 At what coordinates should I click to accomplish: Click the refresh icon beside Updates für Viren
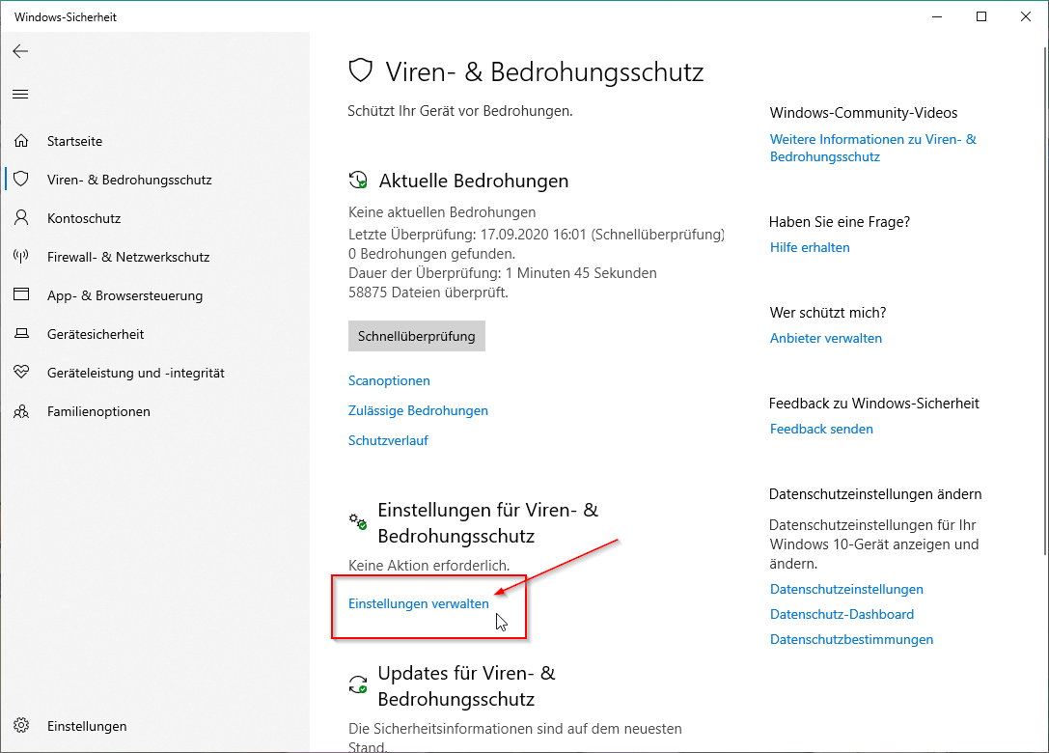pos(358,684)
